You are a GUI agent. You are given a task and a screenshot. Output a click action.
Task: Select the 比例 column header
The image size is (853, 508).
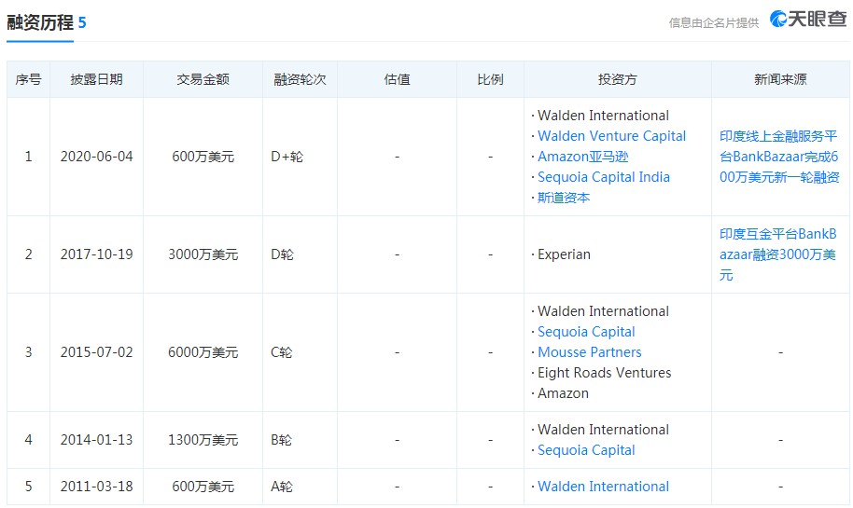(490, 79)
